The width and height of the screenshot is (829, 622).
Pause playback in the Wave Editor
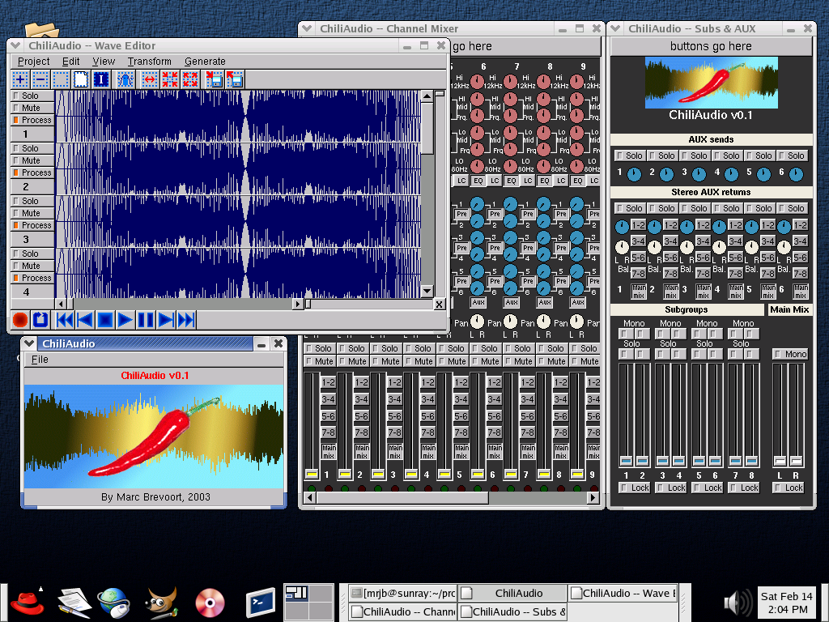pos(146,320)
